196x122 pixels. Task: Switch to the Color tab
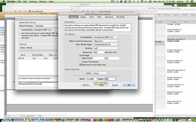tap(99, 17)
